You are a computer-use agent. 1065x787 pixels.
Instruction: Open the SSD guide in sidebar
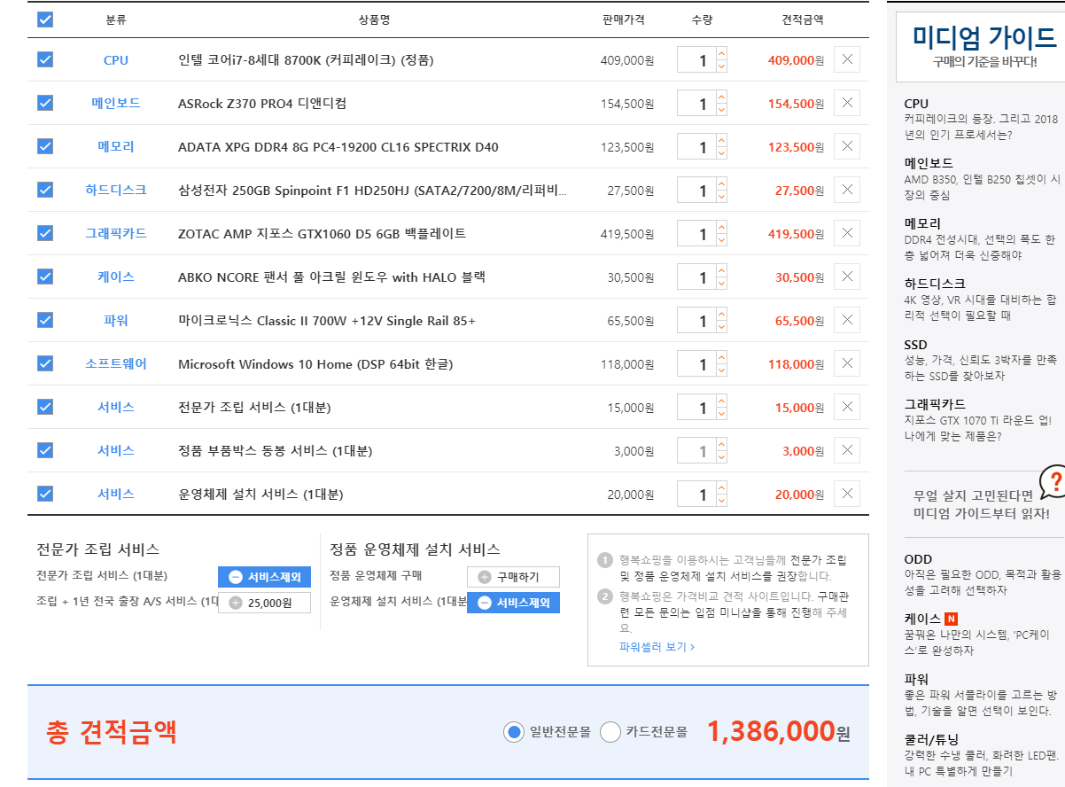pos(915,345)
